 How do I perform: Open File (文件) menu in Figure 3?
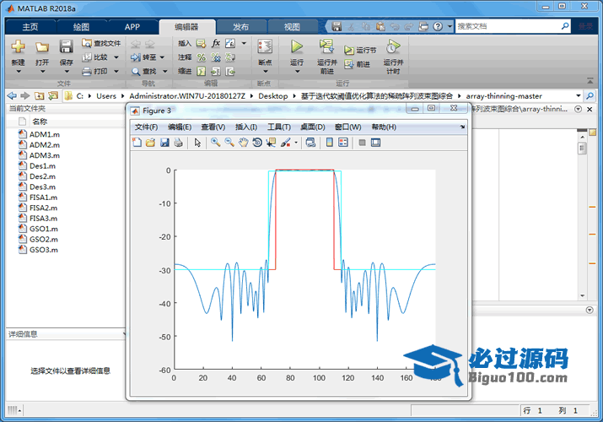146,127
